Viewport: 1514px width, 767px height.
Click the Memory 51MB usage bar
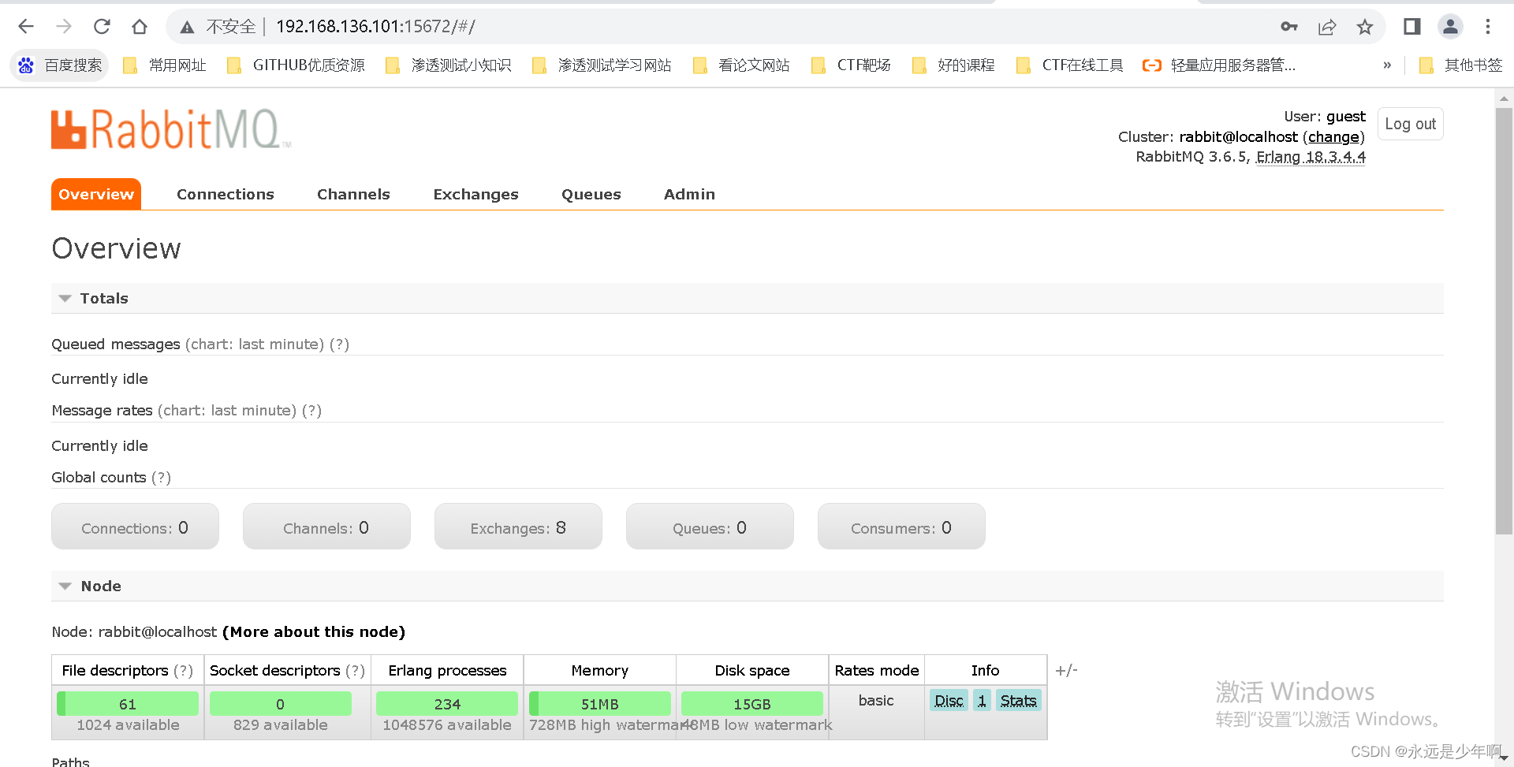tap(600, 704)
